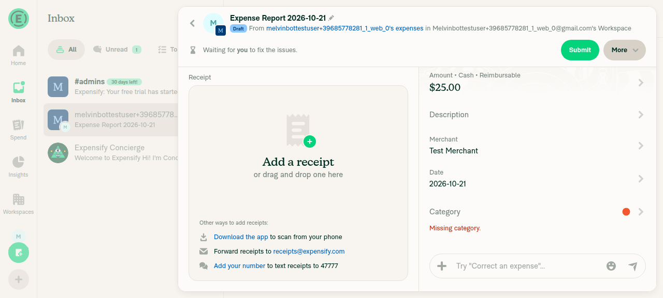Open Insights in the sidebar
Viewport: 663px width, 298px height.
pyautogui.click(x=19, y=167)
